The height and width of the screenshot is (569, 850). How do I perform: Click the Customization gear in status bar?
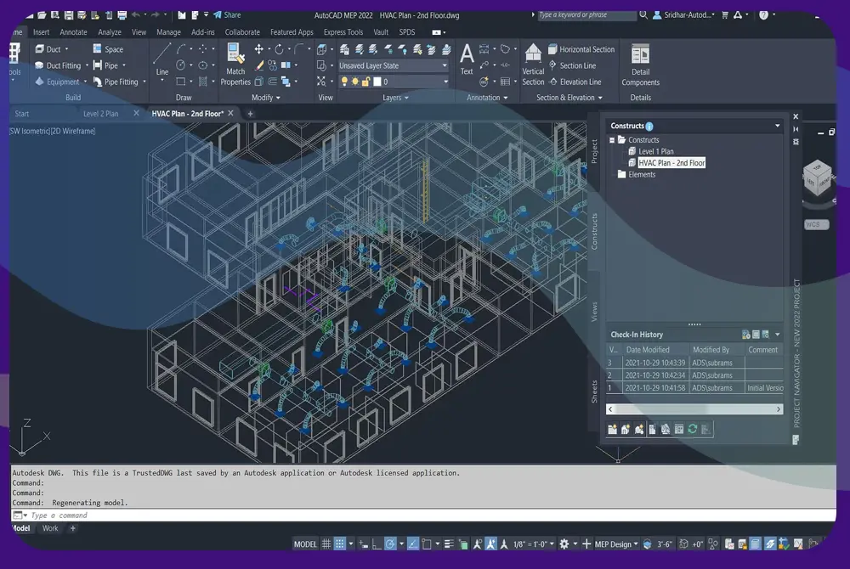pos(564,544)
